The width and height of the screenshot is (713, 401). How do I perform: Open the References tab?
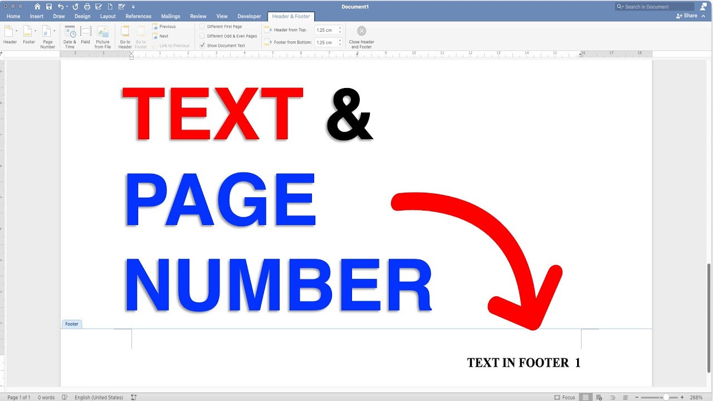point(138,16)
